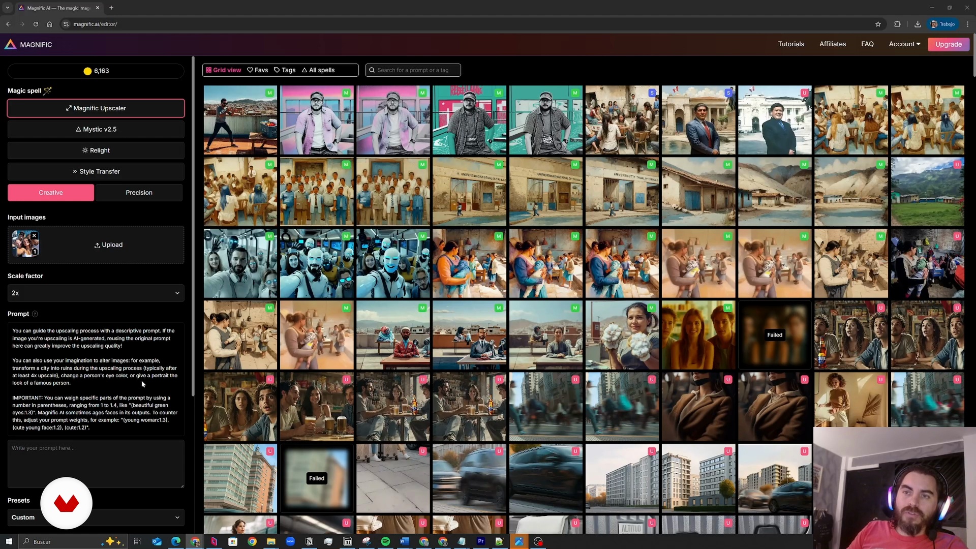The height and width of the screenshot is (549, 976).
Task: Click the Upgrade button
Action: 948,44
